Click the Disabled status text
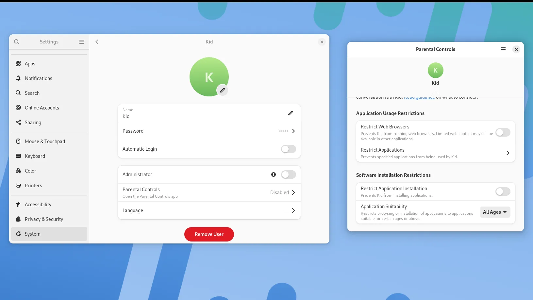Viewport: 533px width, 300px height. click(x=279, y=192)
